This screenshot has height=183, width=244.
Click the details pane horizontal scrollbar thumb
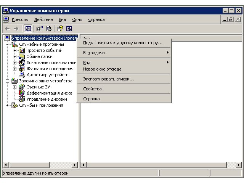click(x=157, y=165)
